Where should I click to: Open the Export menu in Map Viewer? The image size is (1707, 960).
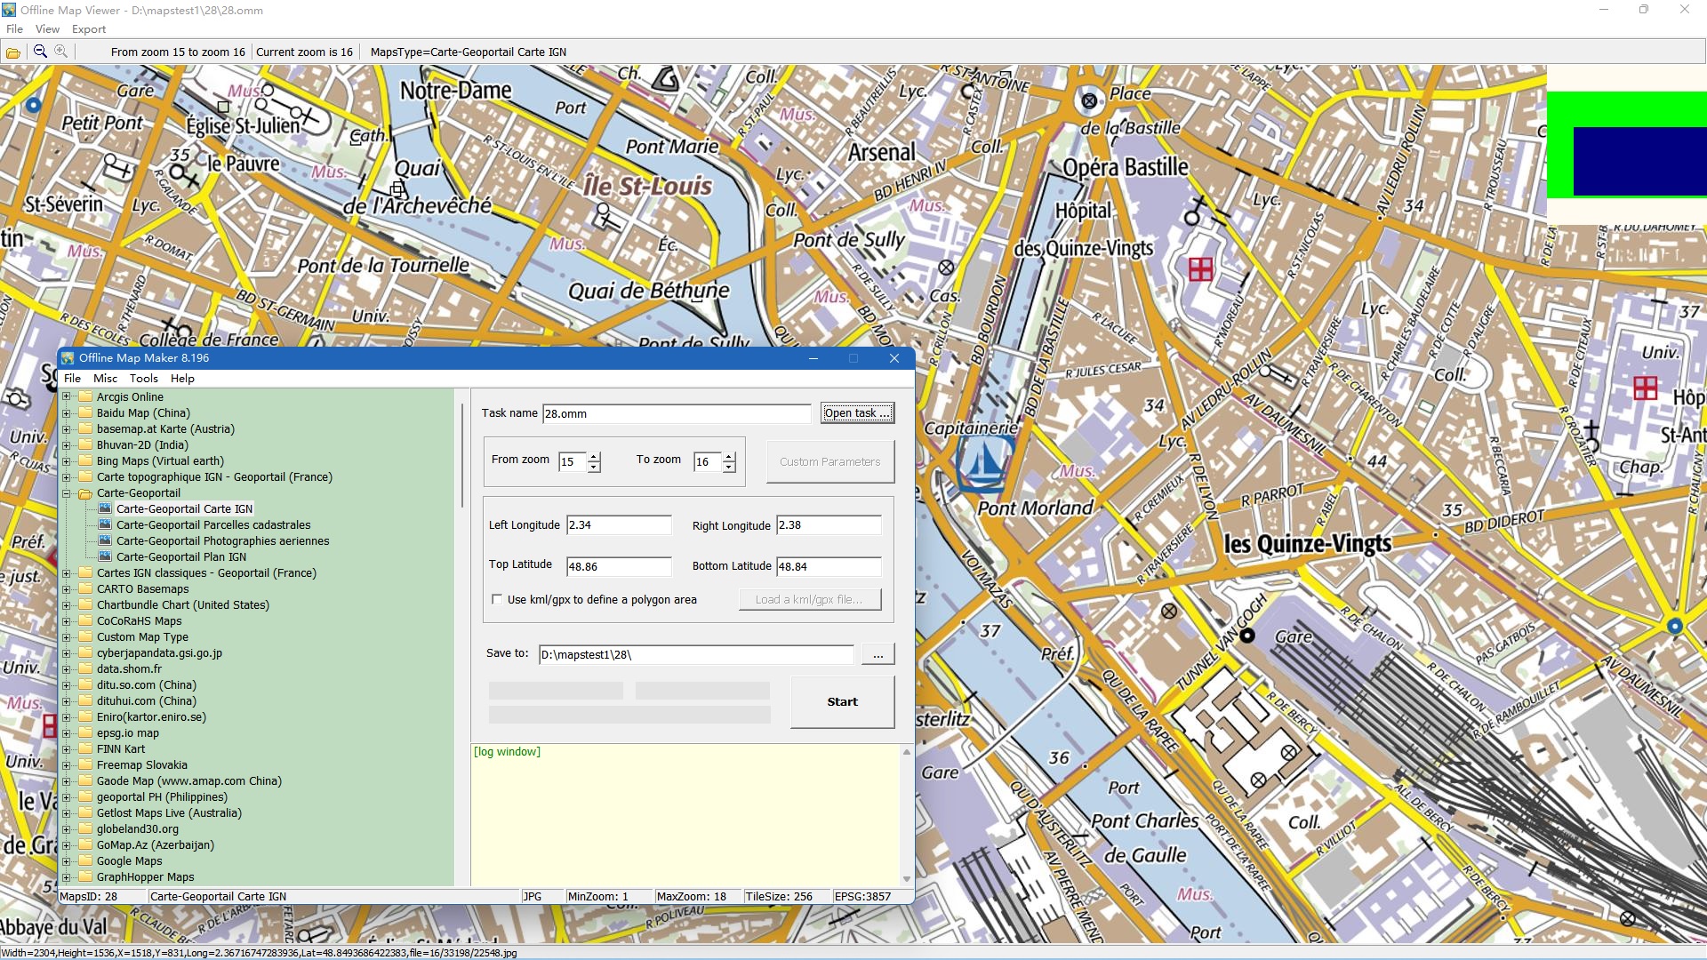89,29
